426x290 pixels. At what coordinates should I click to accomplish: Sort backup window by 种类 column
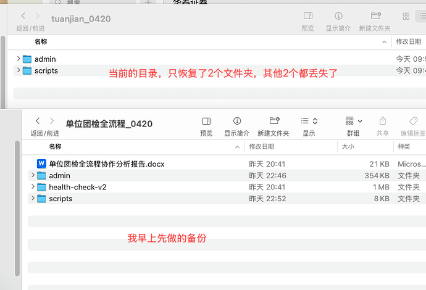pyautogui.click(x=404, y=147)
